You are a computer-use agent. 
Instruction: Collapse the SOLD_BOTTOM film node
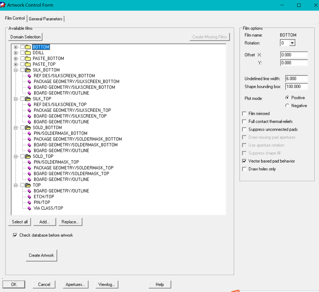[x=16, y=128]
